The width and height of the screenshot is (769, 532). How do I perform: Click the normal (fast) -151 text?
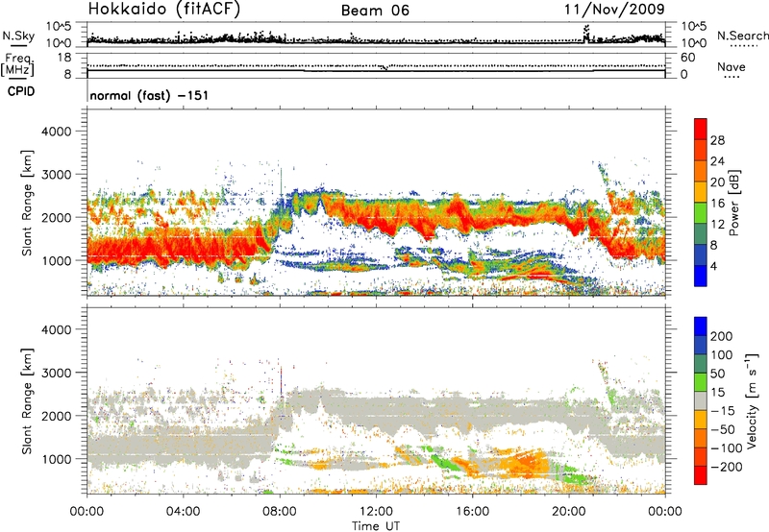point(149,95)
